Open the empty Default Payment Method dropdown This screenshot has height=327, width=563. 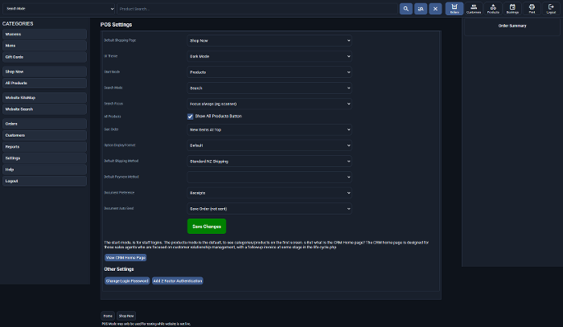point(269,177)
